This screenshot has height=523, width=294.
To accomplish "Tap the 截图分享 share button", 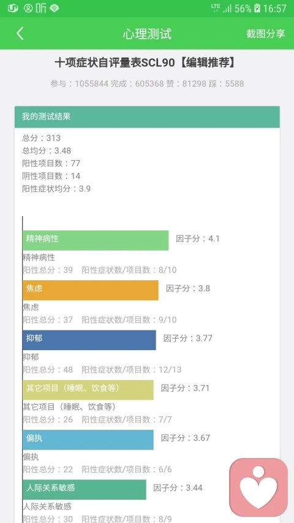I will point(266,34).
